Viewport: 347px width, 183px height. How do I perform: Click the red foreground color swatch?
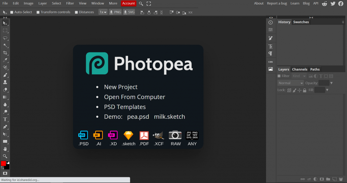(x=3, y=163)
